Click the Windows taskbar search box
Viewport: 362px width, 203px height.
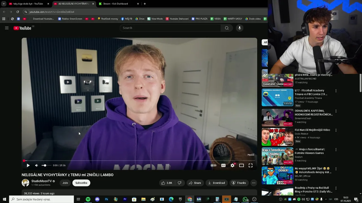[x=42, y=199]
